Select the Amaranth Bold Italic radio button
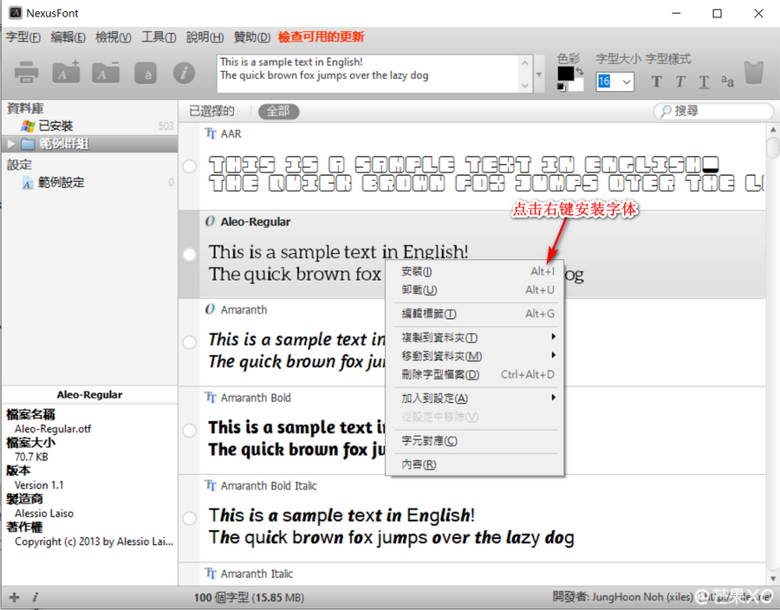 (x=190, y=518)
